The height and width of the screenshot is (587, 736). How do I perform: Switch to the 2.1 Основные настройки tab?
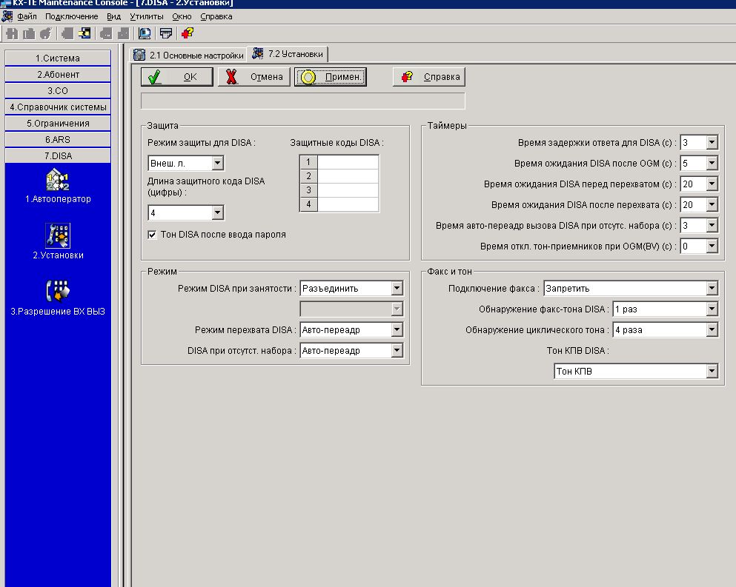[x=188, y=55]
